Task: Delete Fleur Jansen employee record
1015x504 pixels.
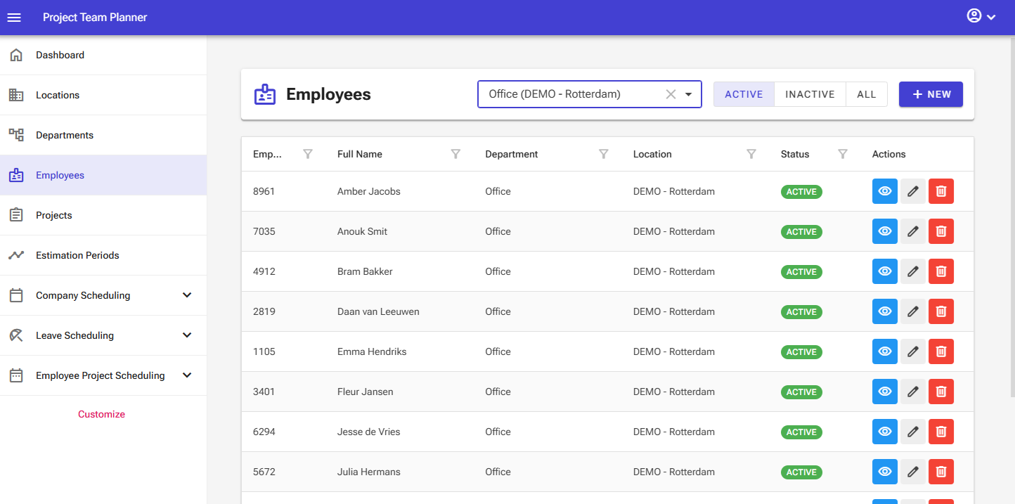Action: click(x=941, y=392)
